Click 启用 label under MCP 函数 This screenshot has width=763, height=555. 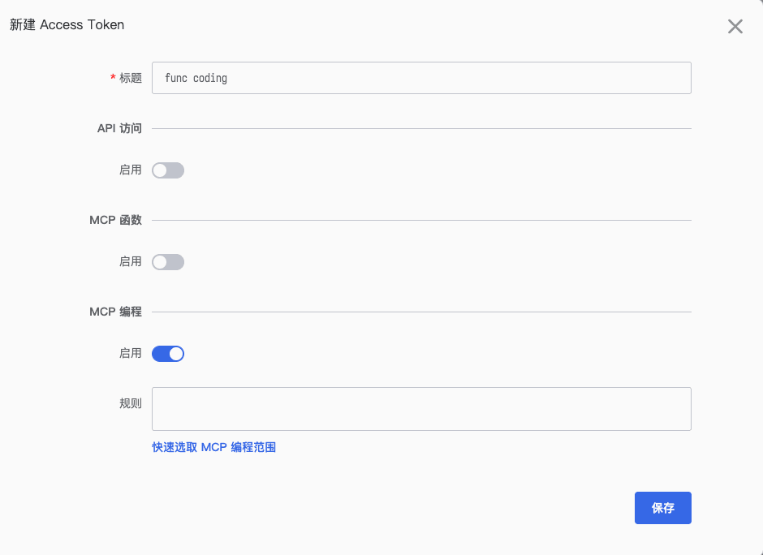pyautogui.click(x=131, y=262)
